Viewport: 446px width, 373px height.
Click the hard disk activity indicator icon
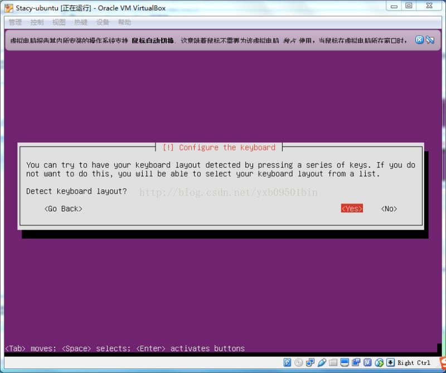[x=287, y=362]
